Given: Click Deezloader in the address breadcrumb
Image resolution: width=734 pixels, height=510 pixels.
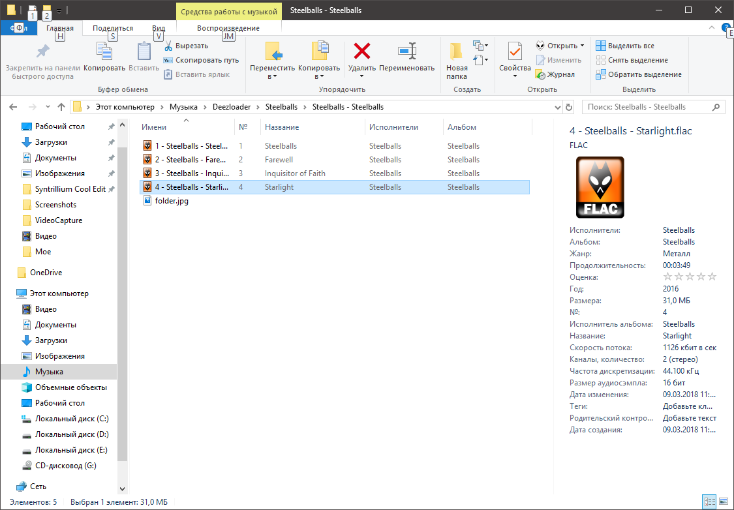Looking at the screenshot, I should pos(232,107).
